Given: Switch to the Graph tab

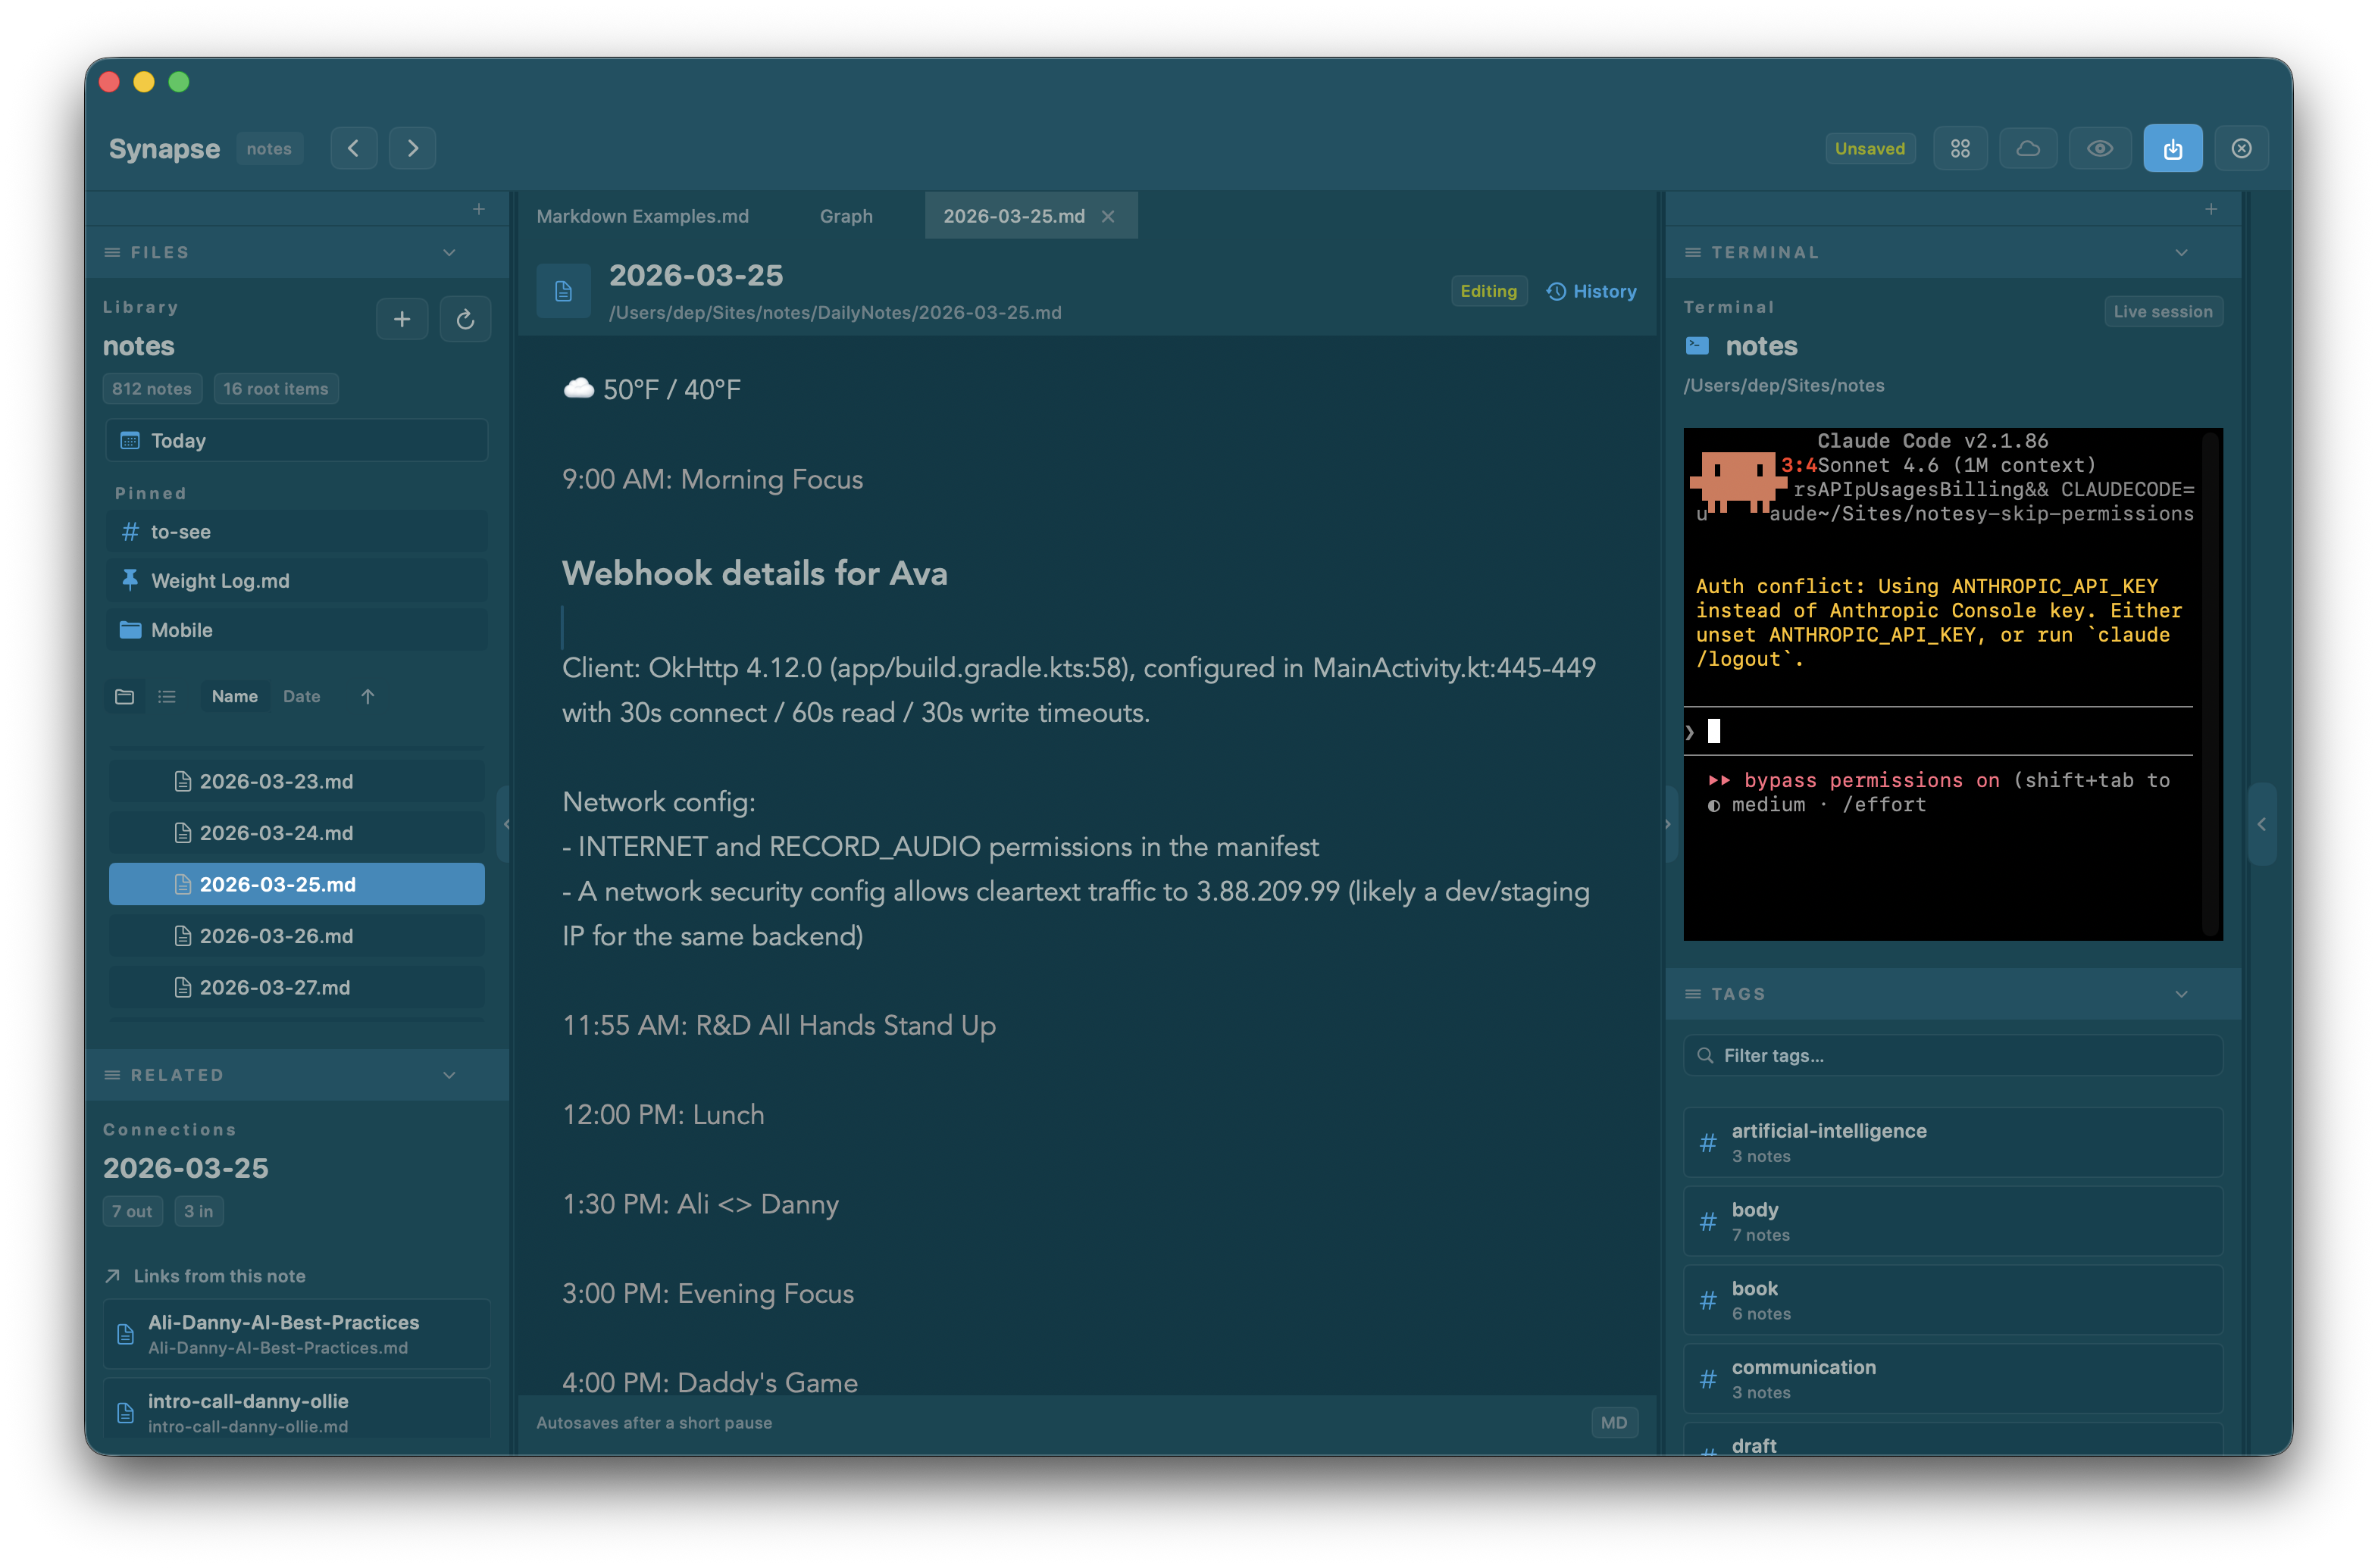Looking at the screenshot, I should [846, 216].
